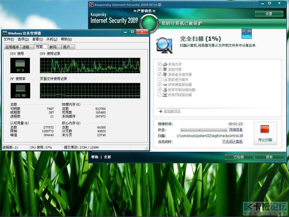The image size is (289, 217).
Task: Toggle the 系统内存 checkbox
Action: (x=160, y=64)
